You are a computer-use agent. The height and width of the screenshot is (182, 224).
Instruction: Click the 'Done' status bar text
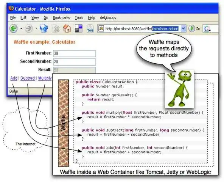14,91
